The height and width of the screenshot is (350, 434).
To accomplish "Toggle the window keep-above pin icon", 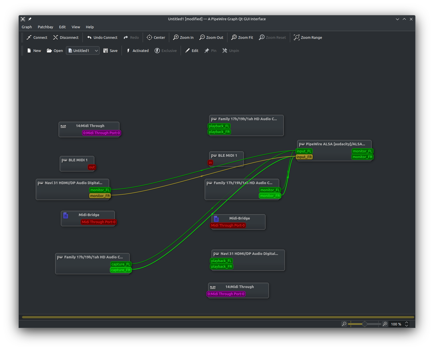I will (30, 19).
